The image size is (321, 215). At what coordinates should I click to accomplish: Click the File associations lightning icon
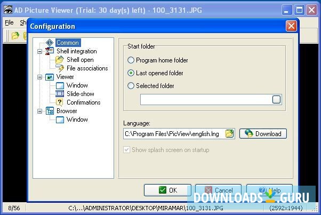coord(60,68)
